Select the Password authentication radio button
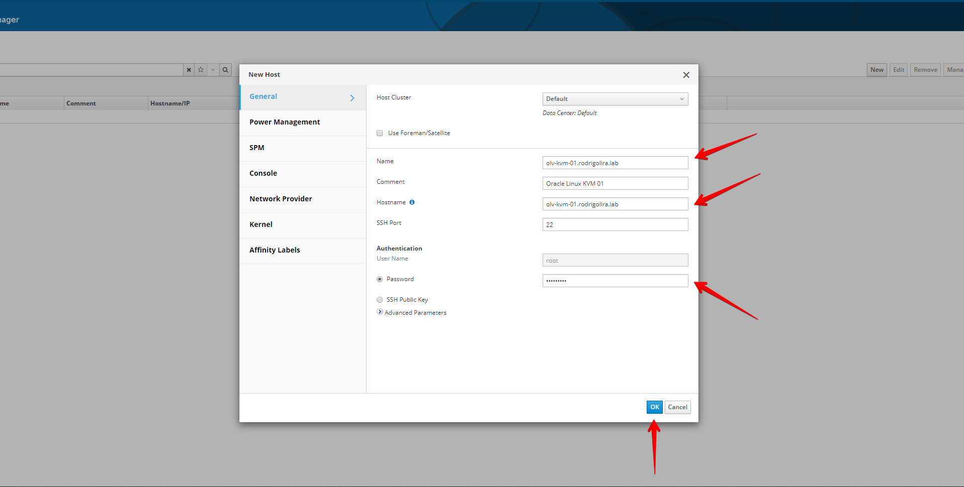The width and height of the screenshot is (964, 487). pos(380,279)
